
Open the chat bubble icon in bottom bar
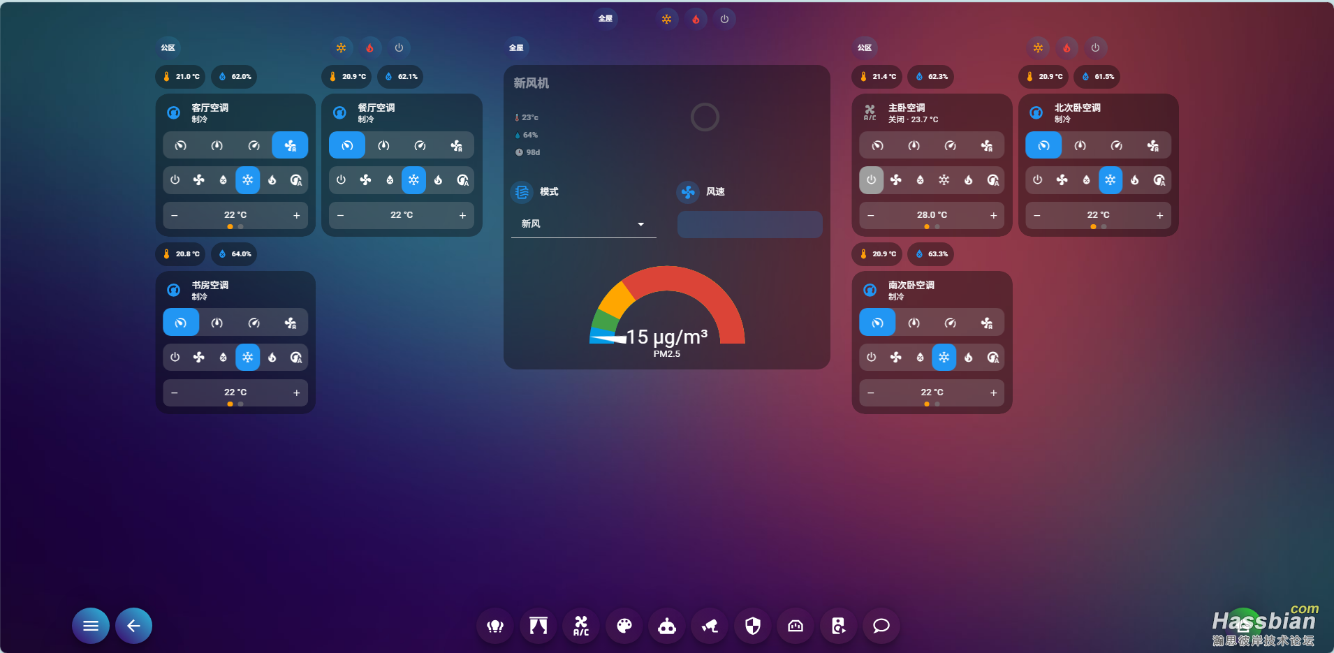(881, 626)
